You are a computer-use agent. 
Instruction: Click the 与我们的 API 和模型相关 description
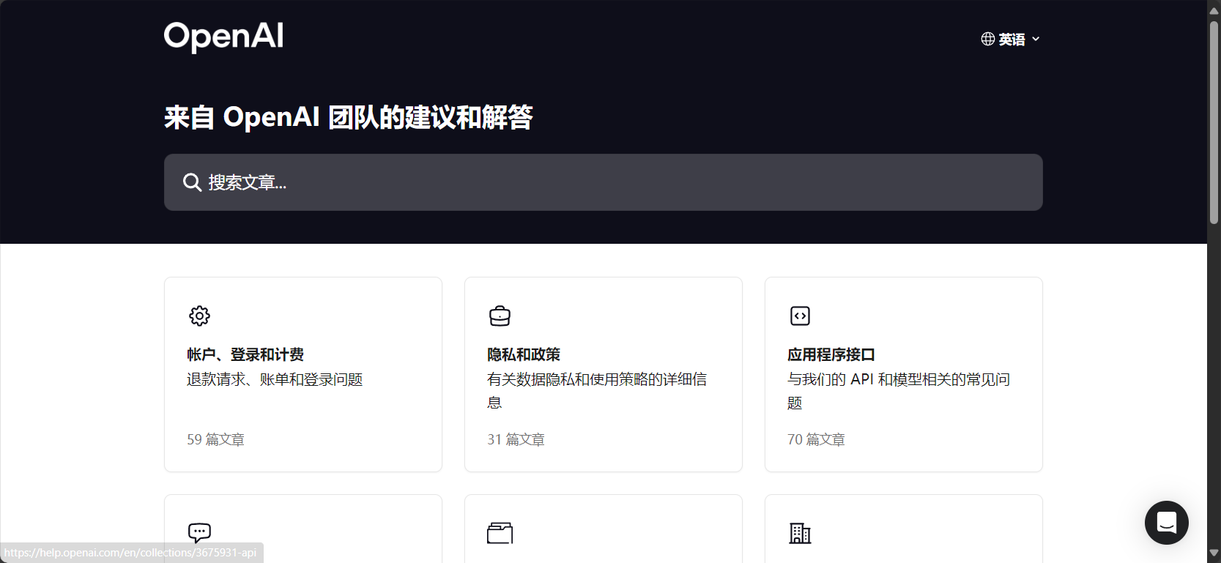pyautogui.click(x=899, y=391)
